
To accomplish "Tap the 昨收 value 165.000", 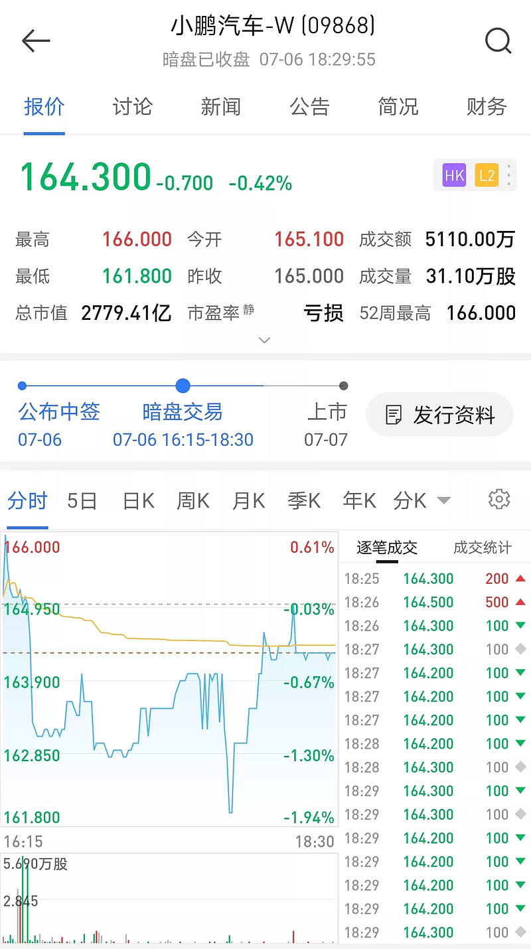I will 309,276.
